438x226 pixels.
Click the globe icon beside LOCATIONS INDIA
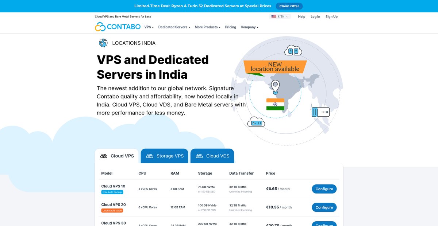103,43
